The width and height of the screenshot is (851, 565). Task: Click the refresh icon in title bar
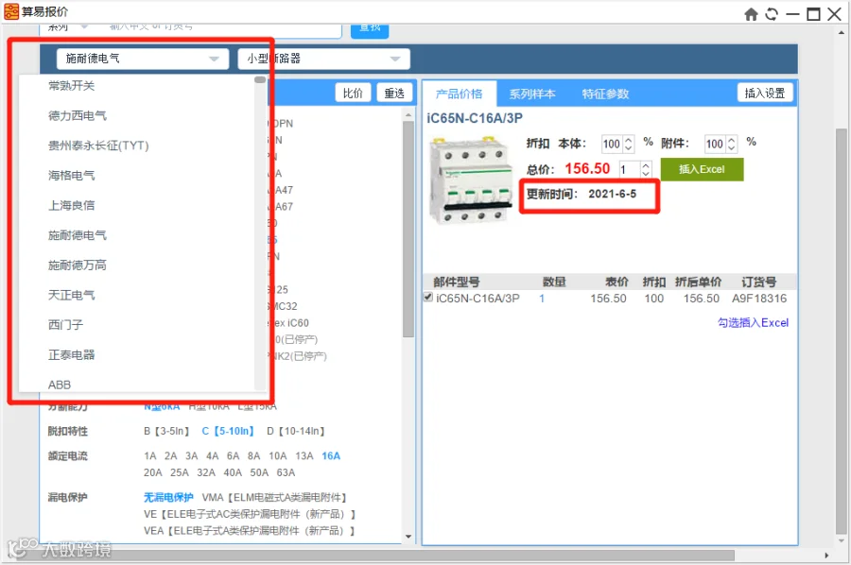[772, 14]
